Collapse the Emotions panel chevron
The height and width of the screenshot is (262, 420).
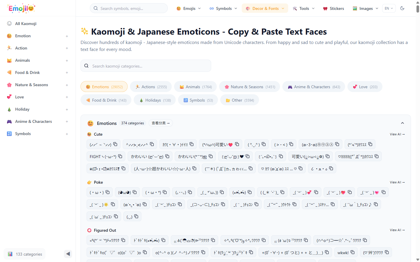(402, 123)
